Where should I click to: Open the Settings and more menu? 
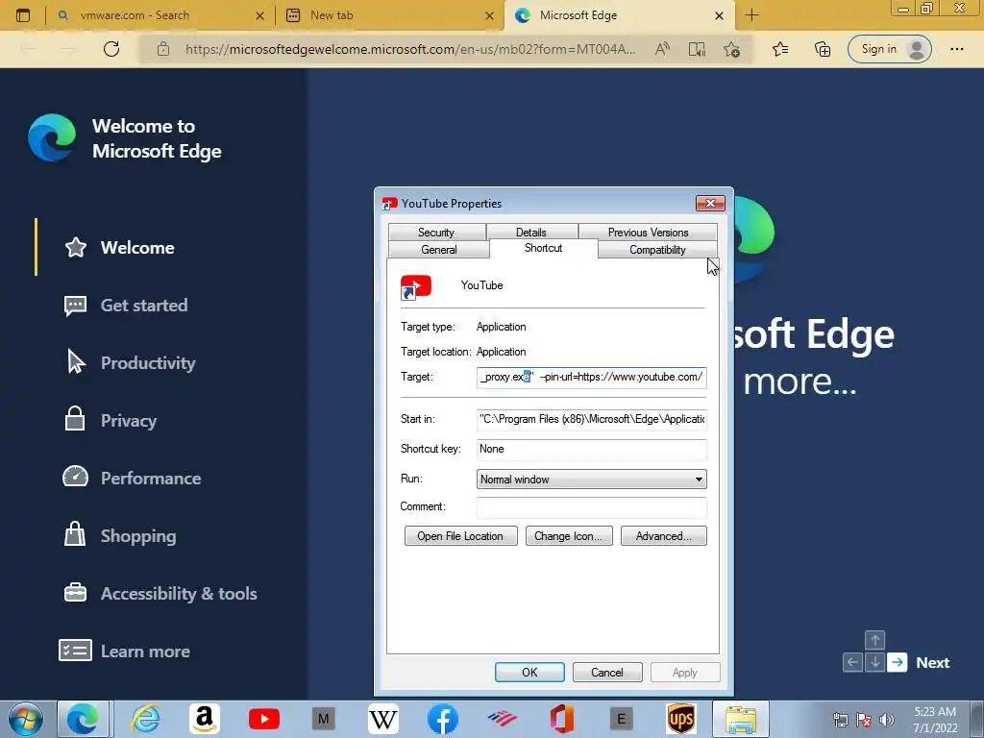coord(956,49)
